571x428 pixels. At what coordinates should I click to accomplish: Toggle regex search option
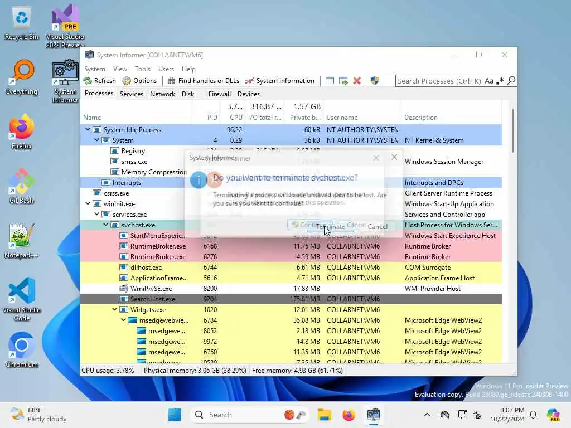pos(500,80)
